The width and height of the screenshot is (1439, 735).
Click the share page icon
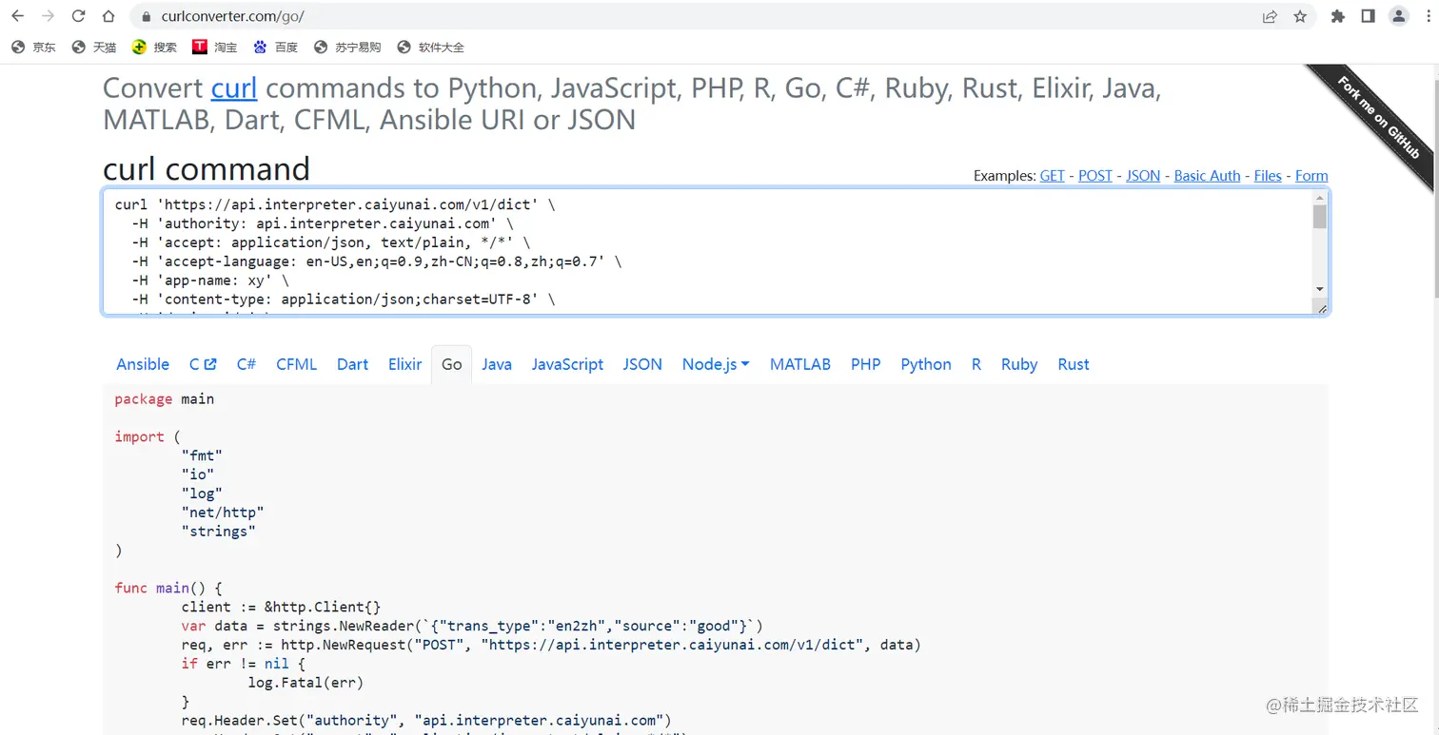1270,16
